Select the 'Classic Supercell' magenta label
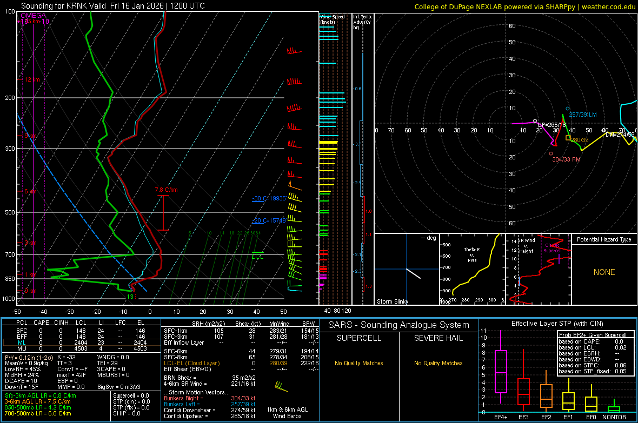This screenshot has height=423, width=638. tap(553, 248)
